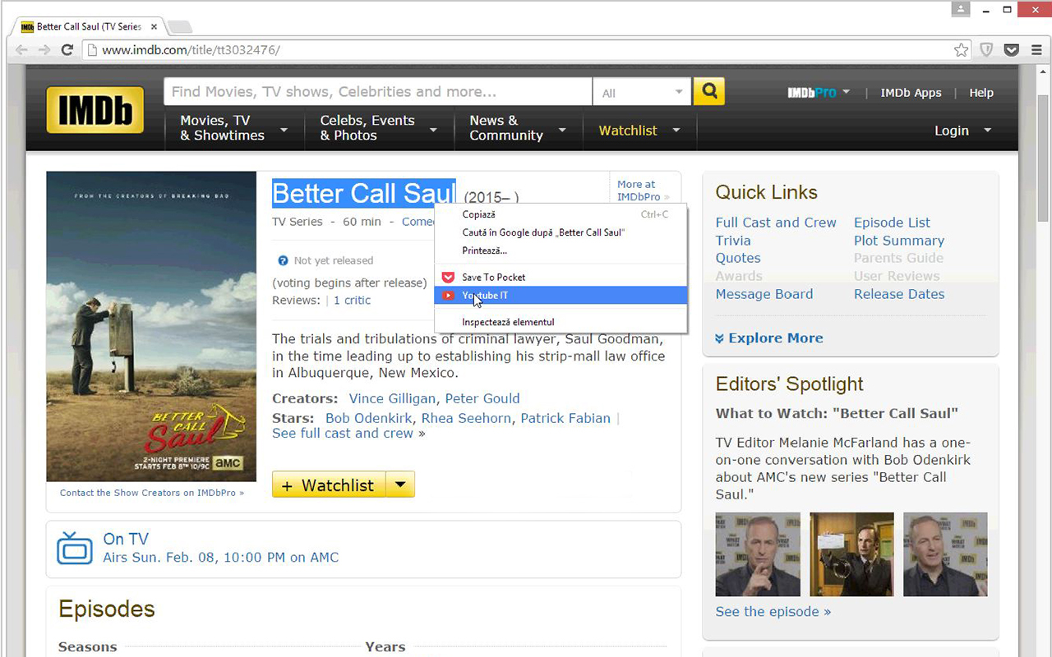Open a new tab with the new tab button

(x=179, y=27)
